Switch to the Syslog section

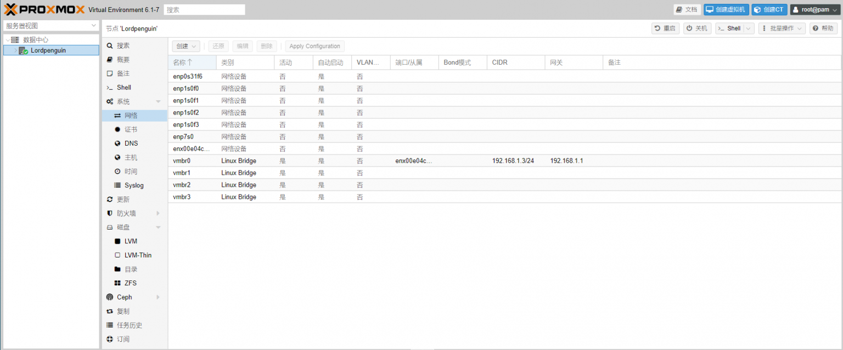click(x=133, y=186)
